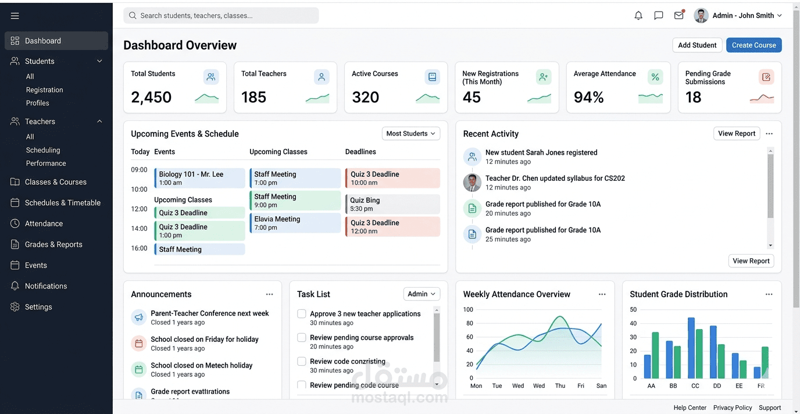
Task: Click the Events calendar icon in sidebar
Action: click(15, 265)
